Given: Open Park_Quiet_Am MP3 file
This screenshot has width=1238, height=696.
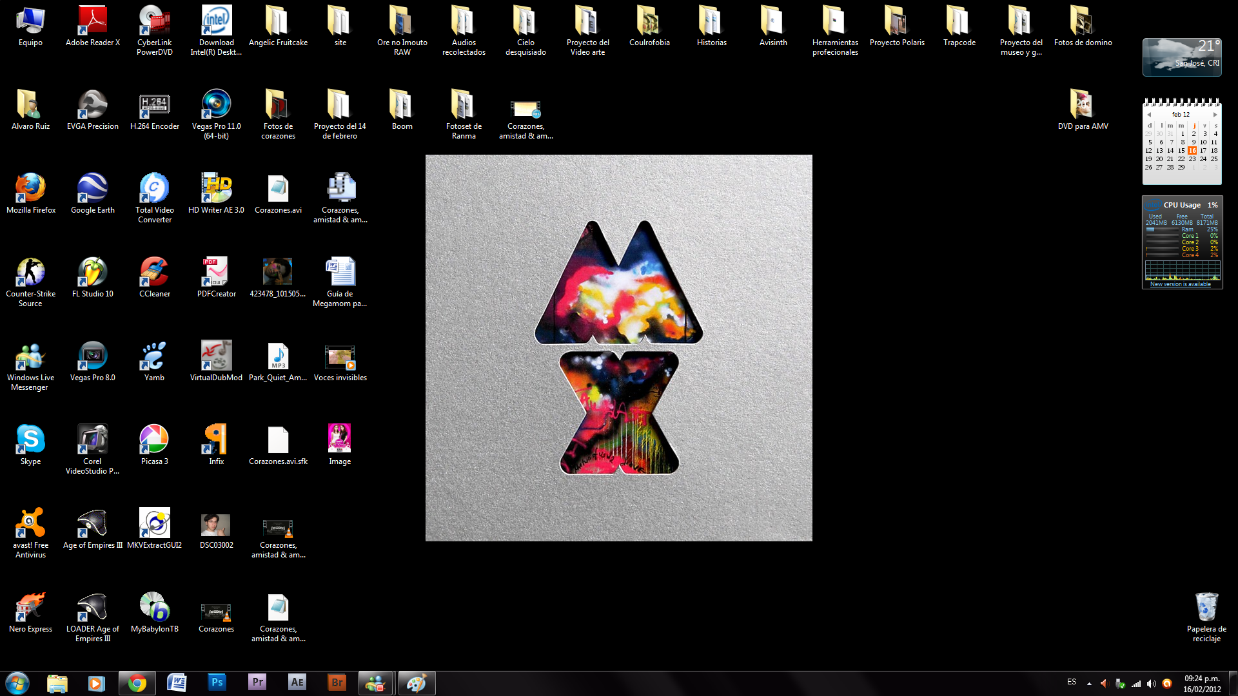Looking at the screenshot, I should pyautogui.click(x=278, y=361).
